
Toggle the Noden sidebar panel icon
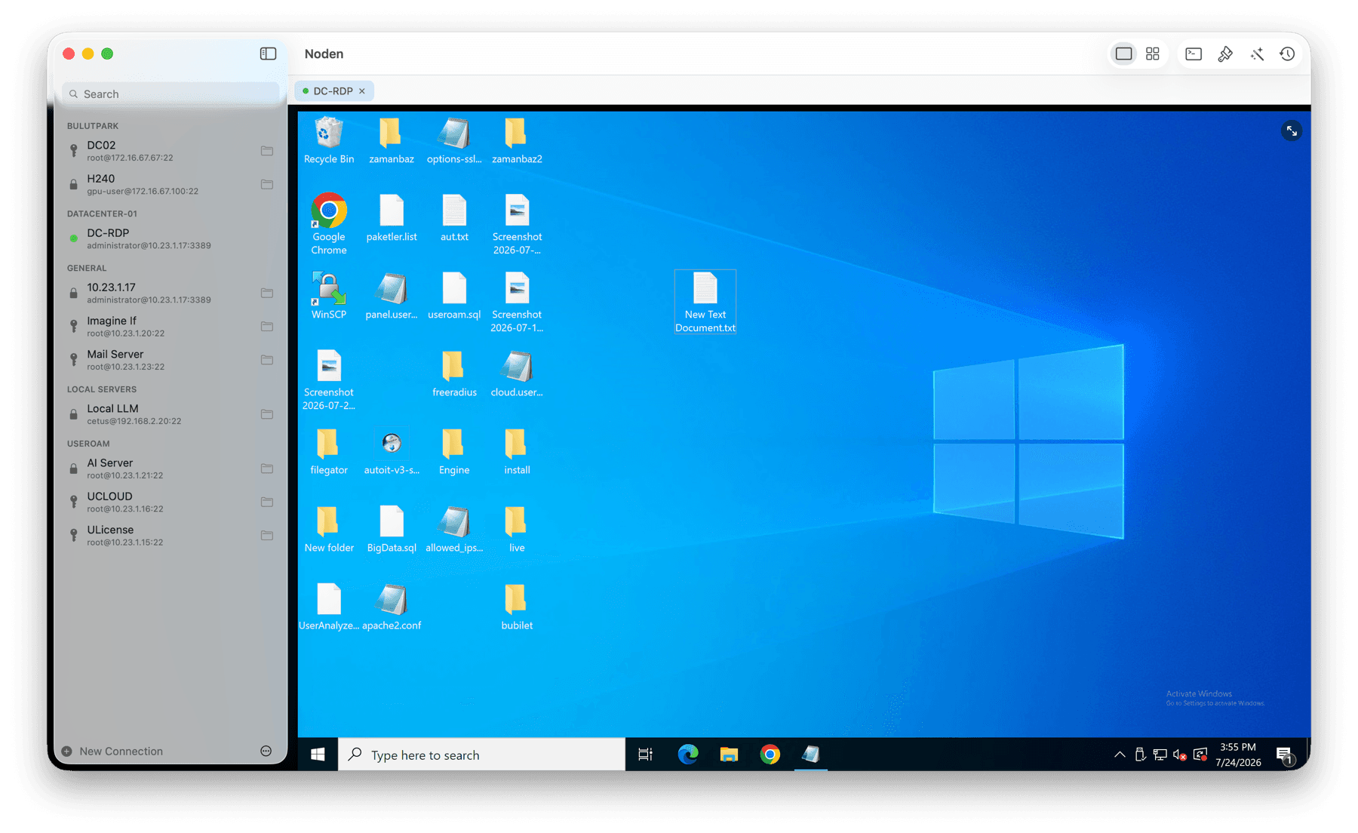click(268, 54)
